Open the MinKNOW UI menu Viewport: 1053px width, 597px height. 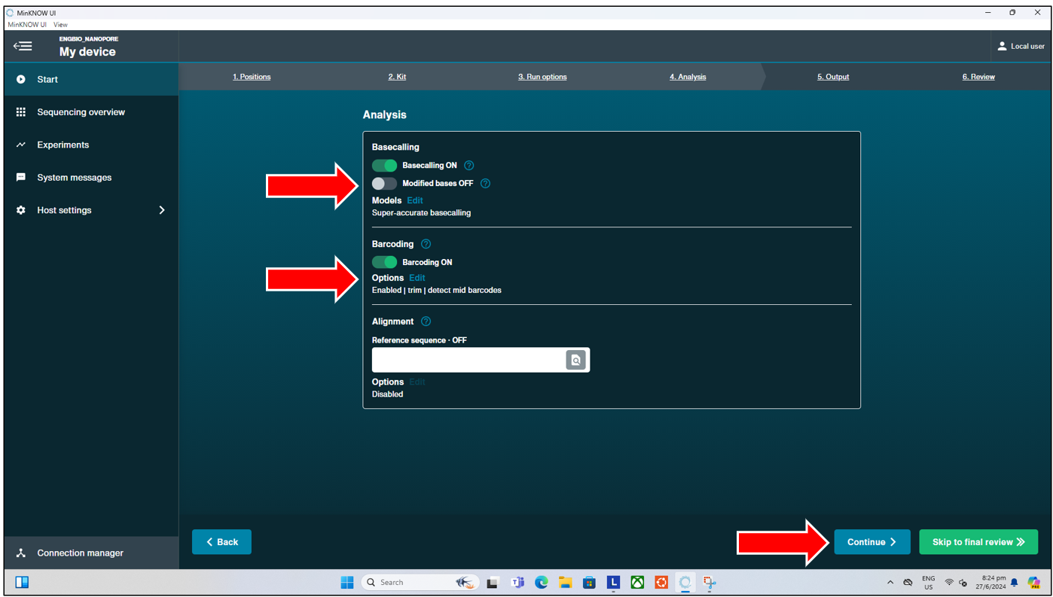click(27, 24)
